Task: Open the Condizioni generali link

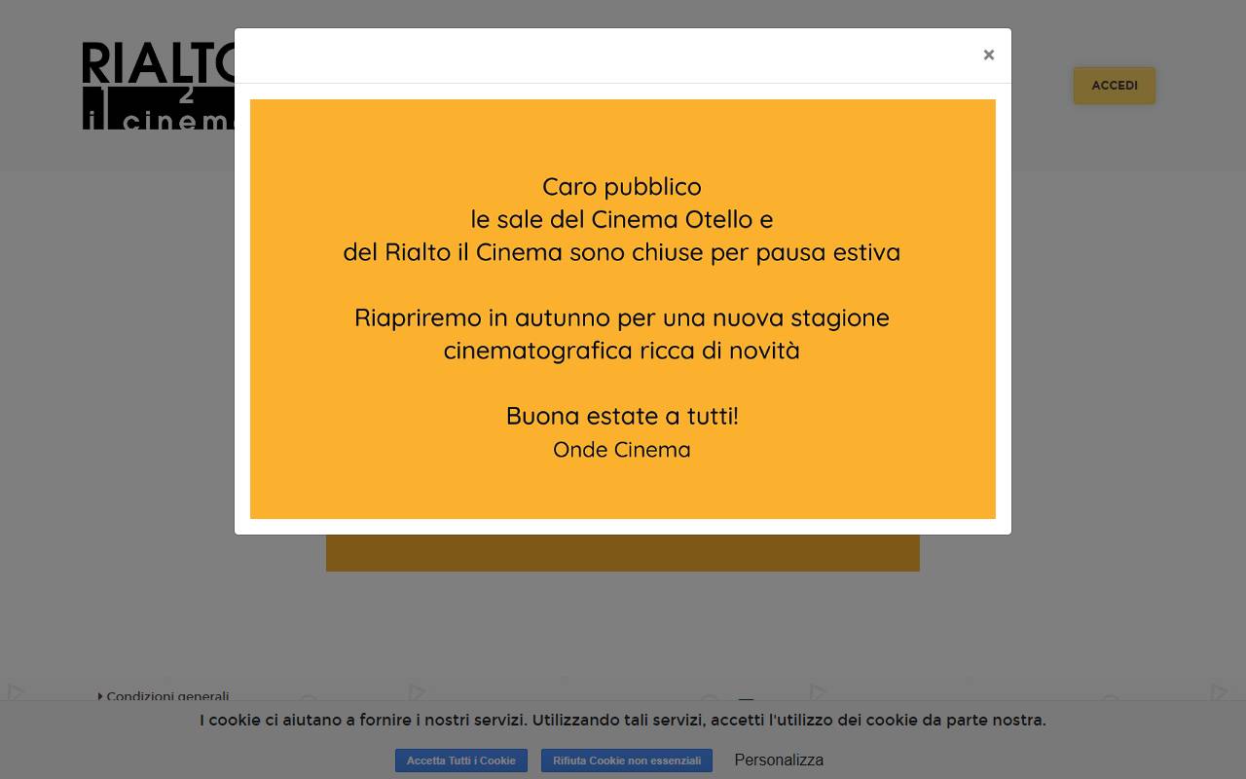Action: 167,696
